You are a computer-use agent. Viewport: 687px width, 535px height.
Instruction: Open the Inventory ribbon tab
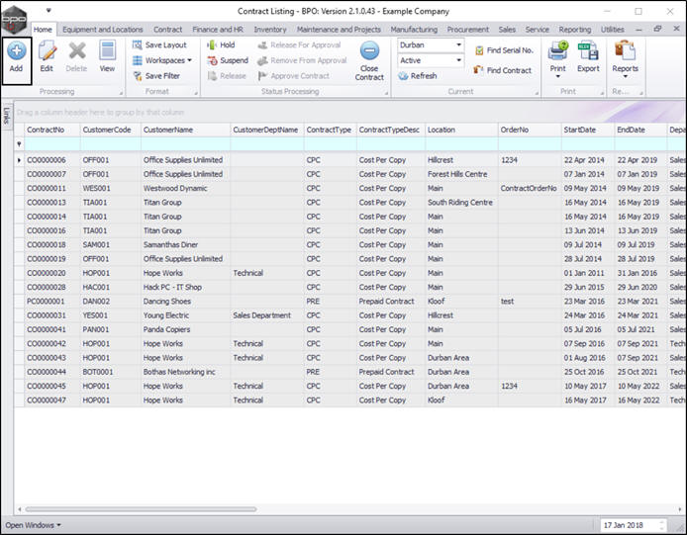(x=270, y=30)
